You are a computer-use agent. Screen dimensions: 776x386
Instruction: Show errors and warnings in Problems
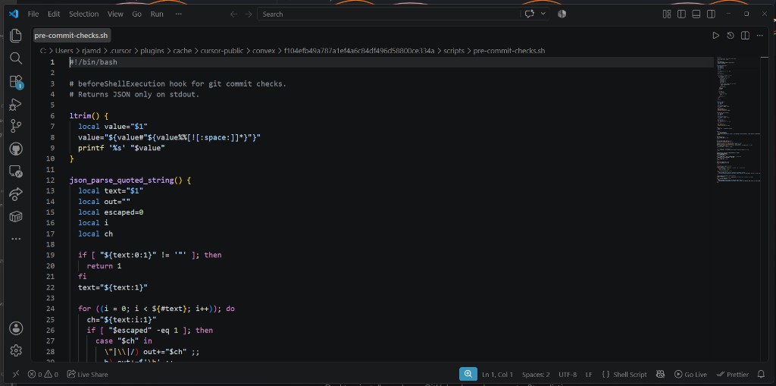[x=42, y=374]
